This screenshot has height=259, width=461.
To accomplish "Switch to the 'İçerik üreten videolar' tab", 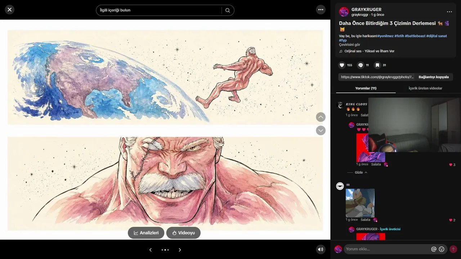I will [425, 88].
